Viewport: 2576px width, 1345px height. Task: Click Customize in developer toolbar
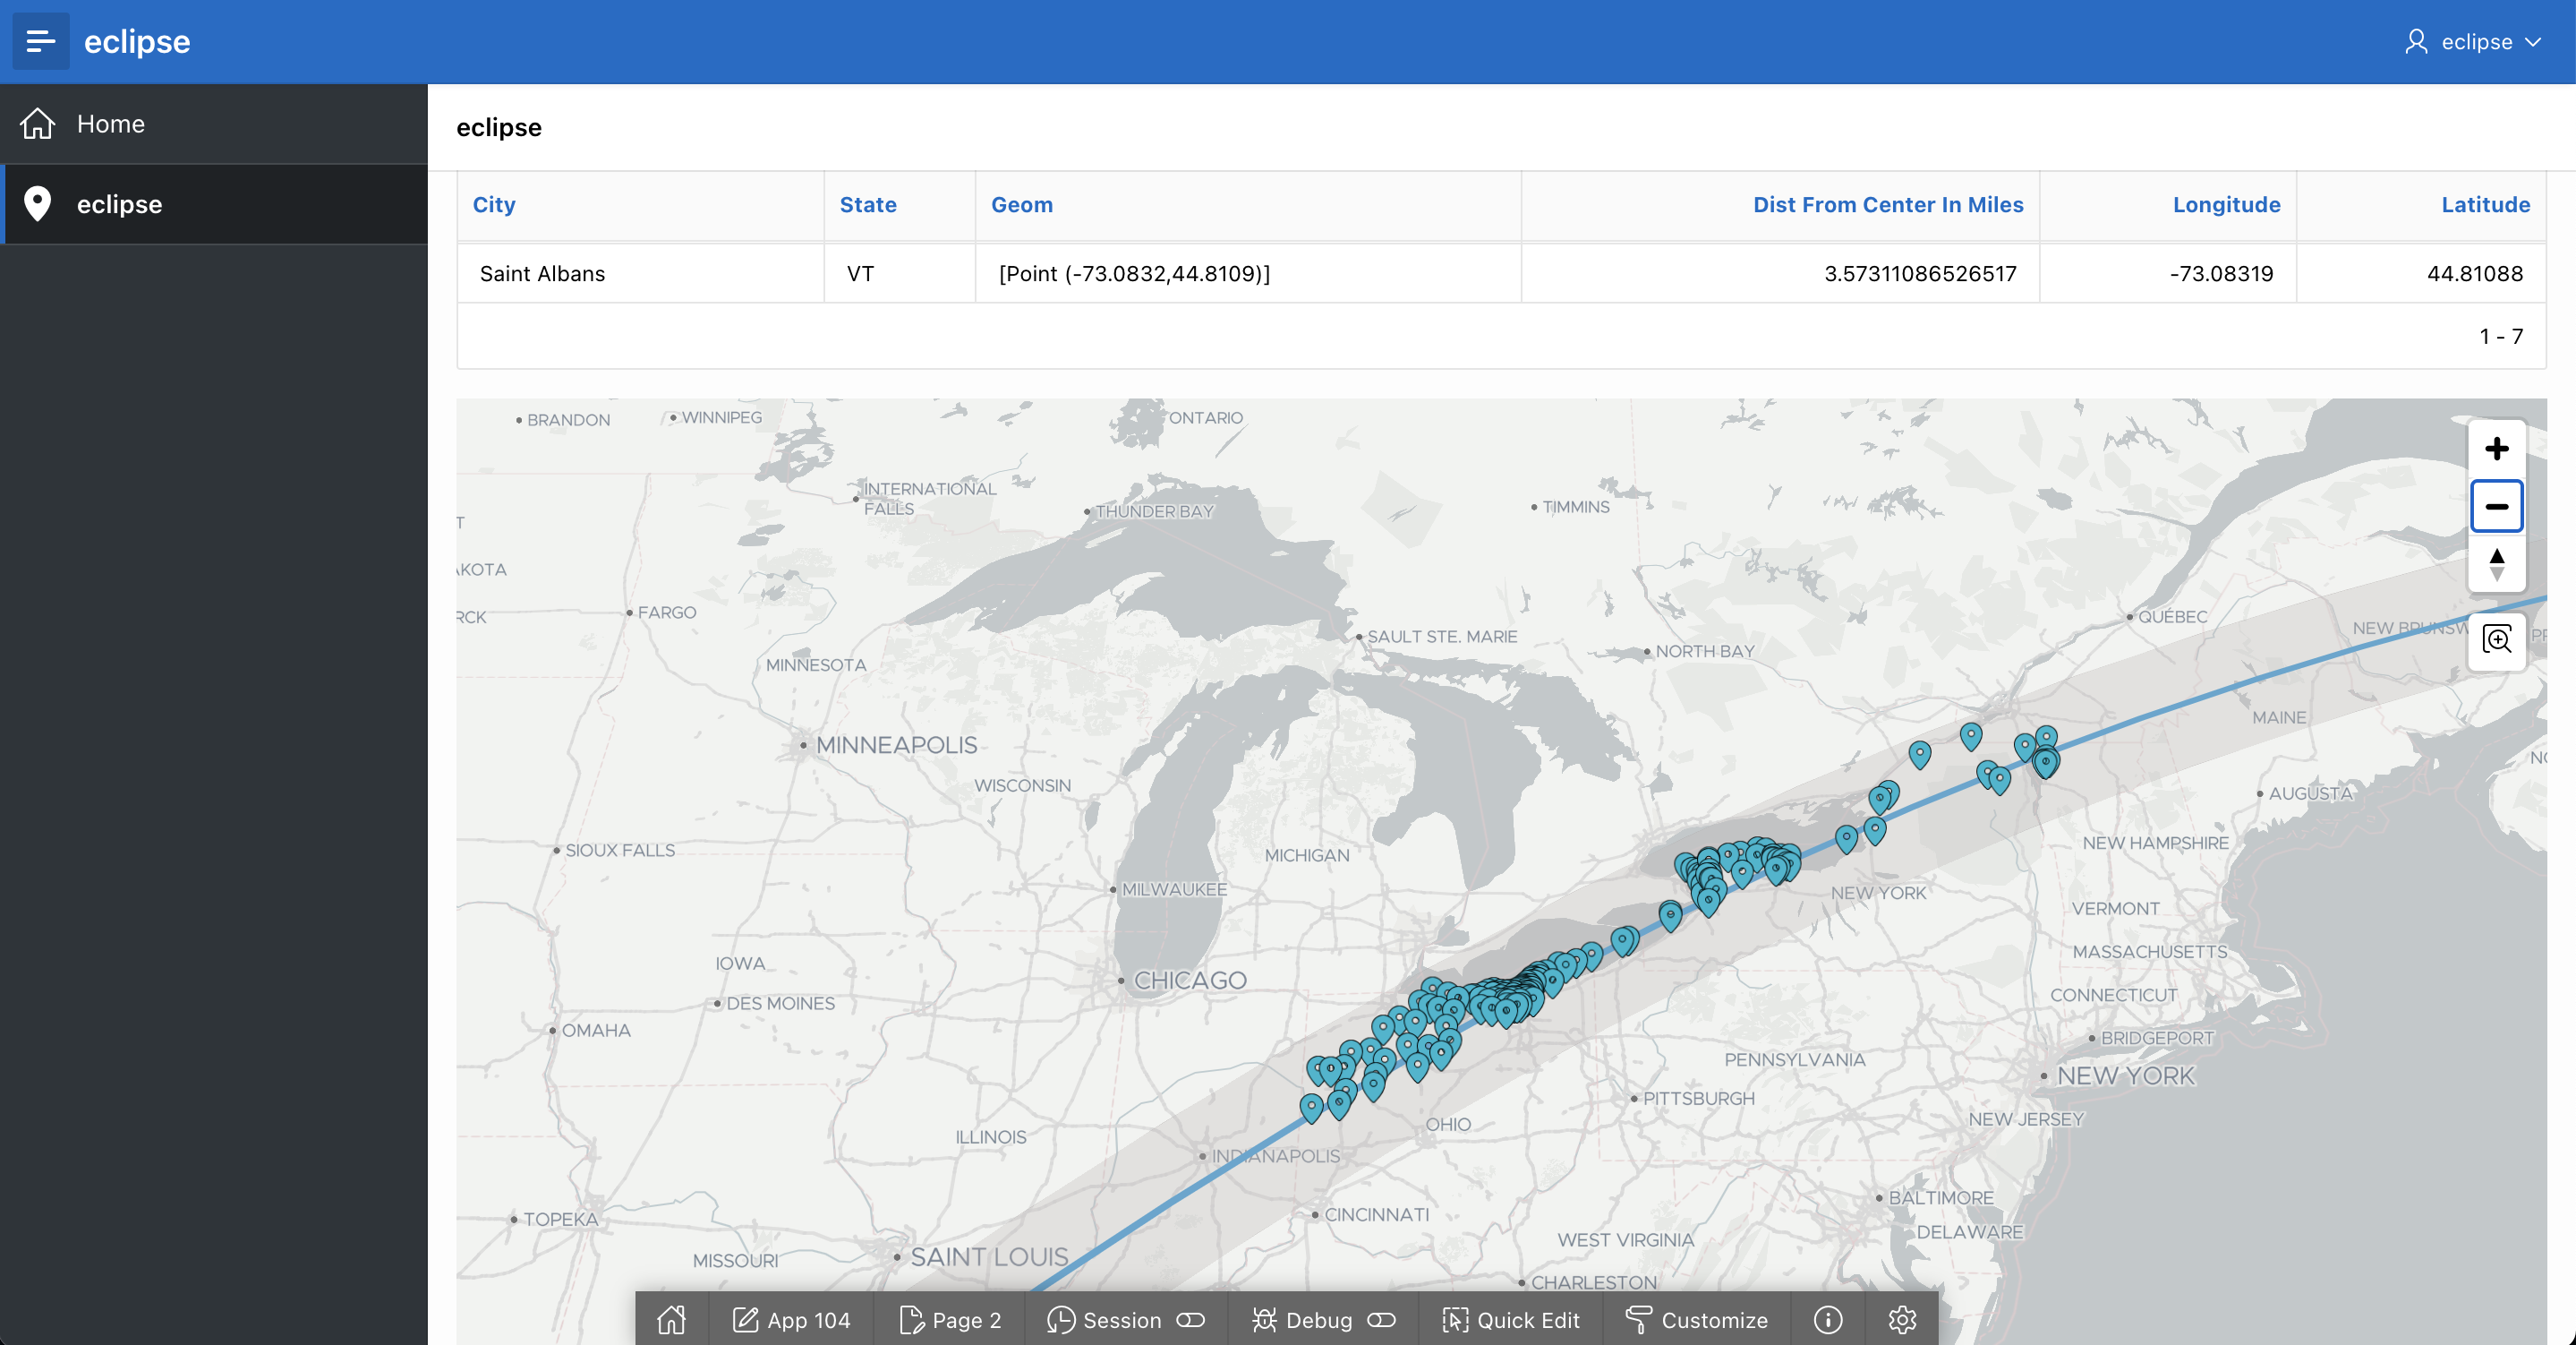click(x=1697, y=1319)
